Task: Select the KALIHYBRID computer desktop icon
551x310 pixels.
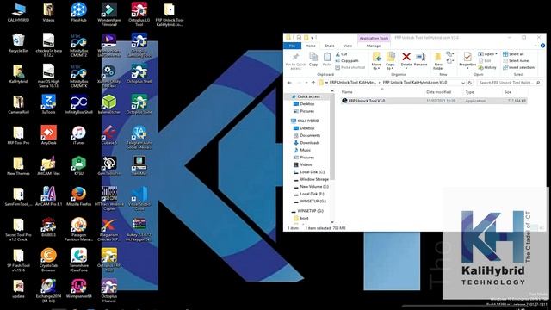Action: pos(18,12)
